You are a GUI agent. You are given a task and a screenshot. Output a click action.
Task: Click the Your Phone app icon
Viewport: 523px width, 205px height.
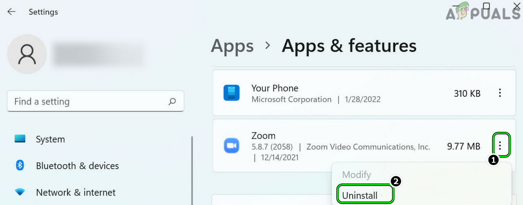(231, 93)
